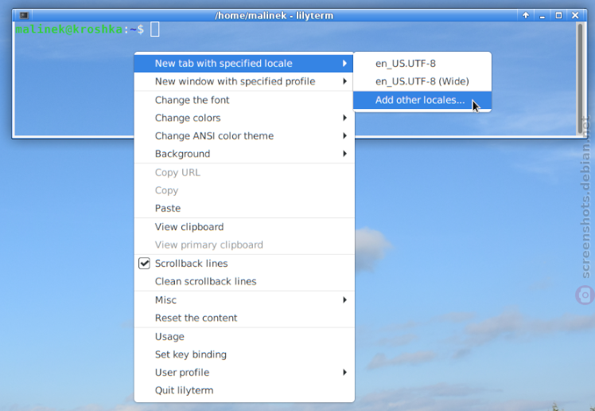595x411 pixels.
Task: Expand New window with specified profile arrow
Action: (x=344, y=81)
